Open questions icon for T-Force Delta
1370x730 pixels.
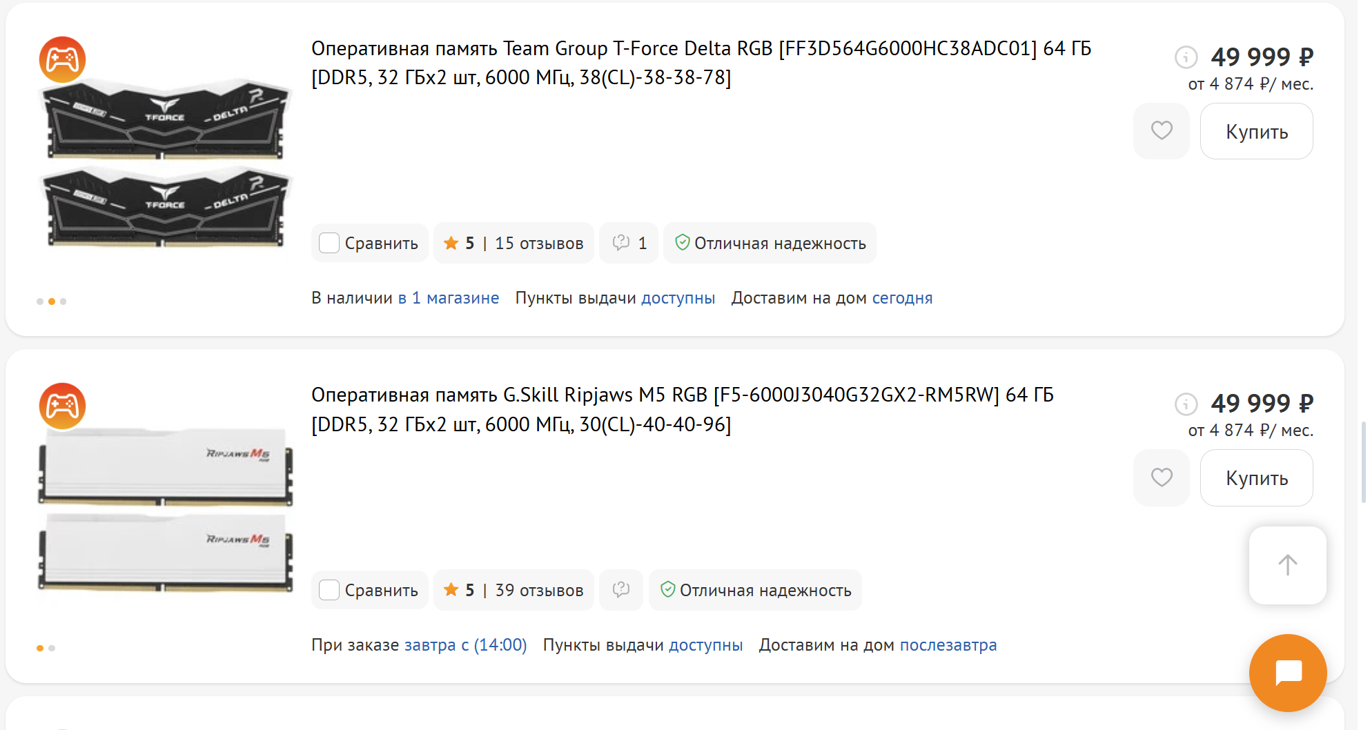click(x=628, y=243)
